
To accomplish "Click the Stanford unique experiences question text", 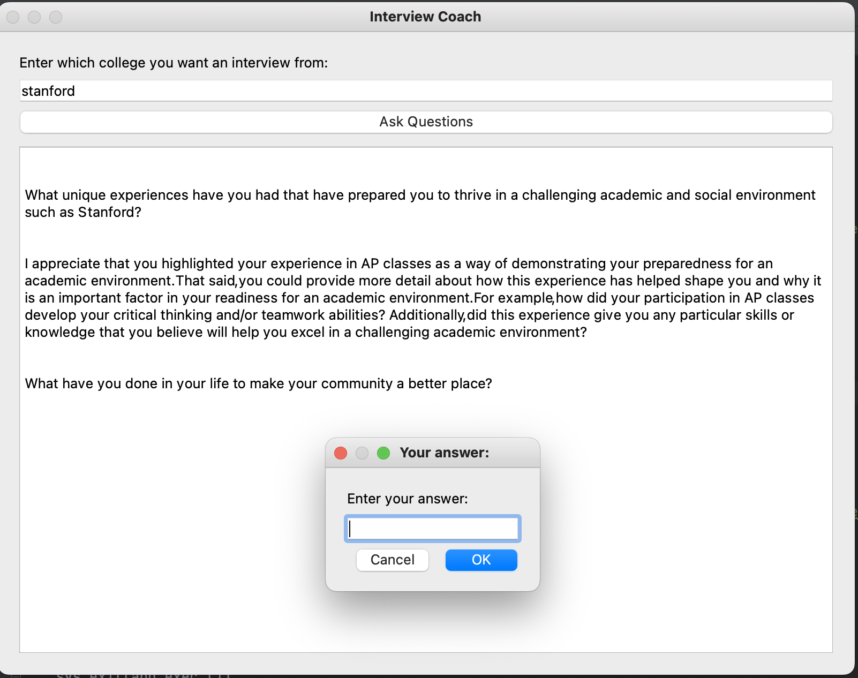I will pos(420,204).
